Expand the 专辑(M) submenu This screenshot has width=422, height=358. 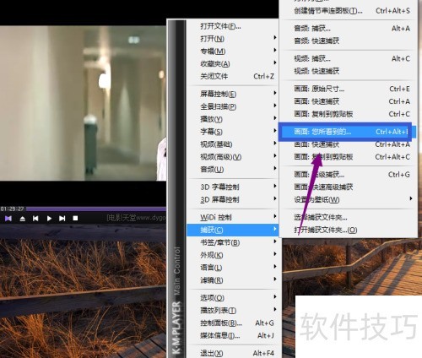(233, 52)
